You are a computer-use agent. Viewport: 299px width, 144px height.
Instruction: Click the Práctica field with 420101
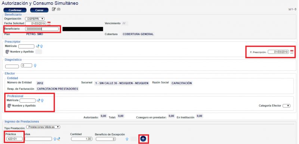pyautogui.click(x=15, y=139)
